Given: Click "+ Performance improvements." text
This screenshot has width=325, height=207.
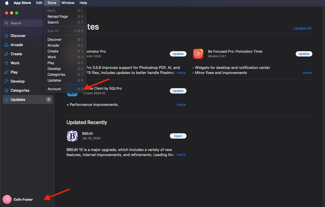Looking at the screenshot, I should pyautogui.click(x=92, y=105).
